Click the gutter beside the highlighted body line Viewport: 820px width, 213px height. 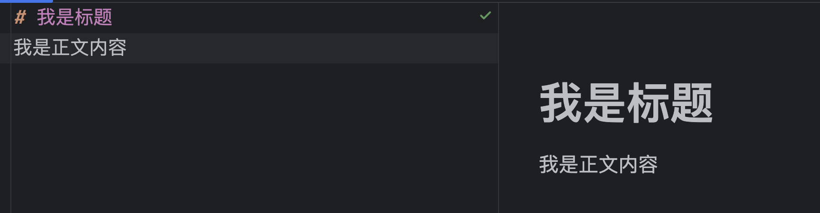pos(5,48)
